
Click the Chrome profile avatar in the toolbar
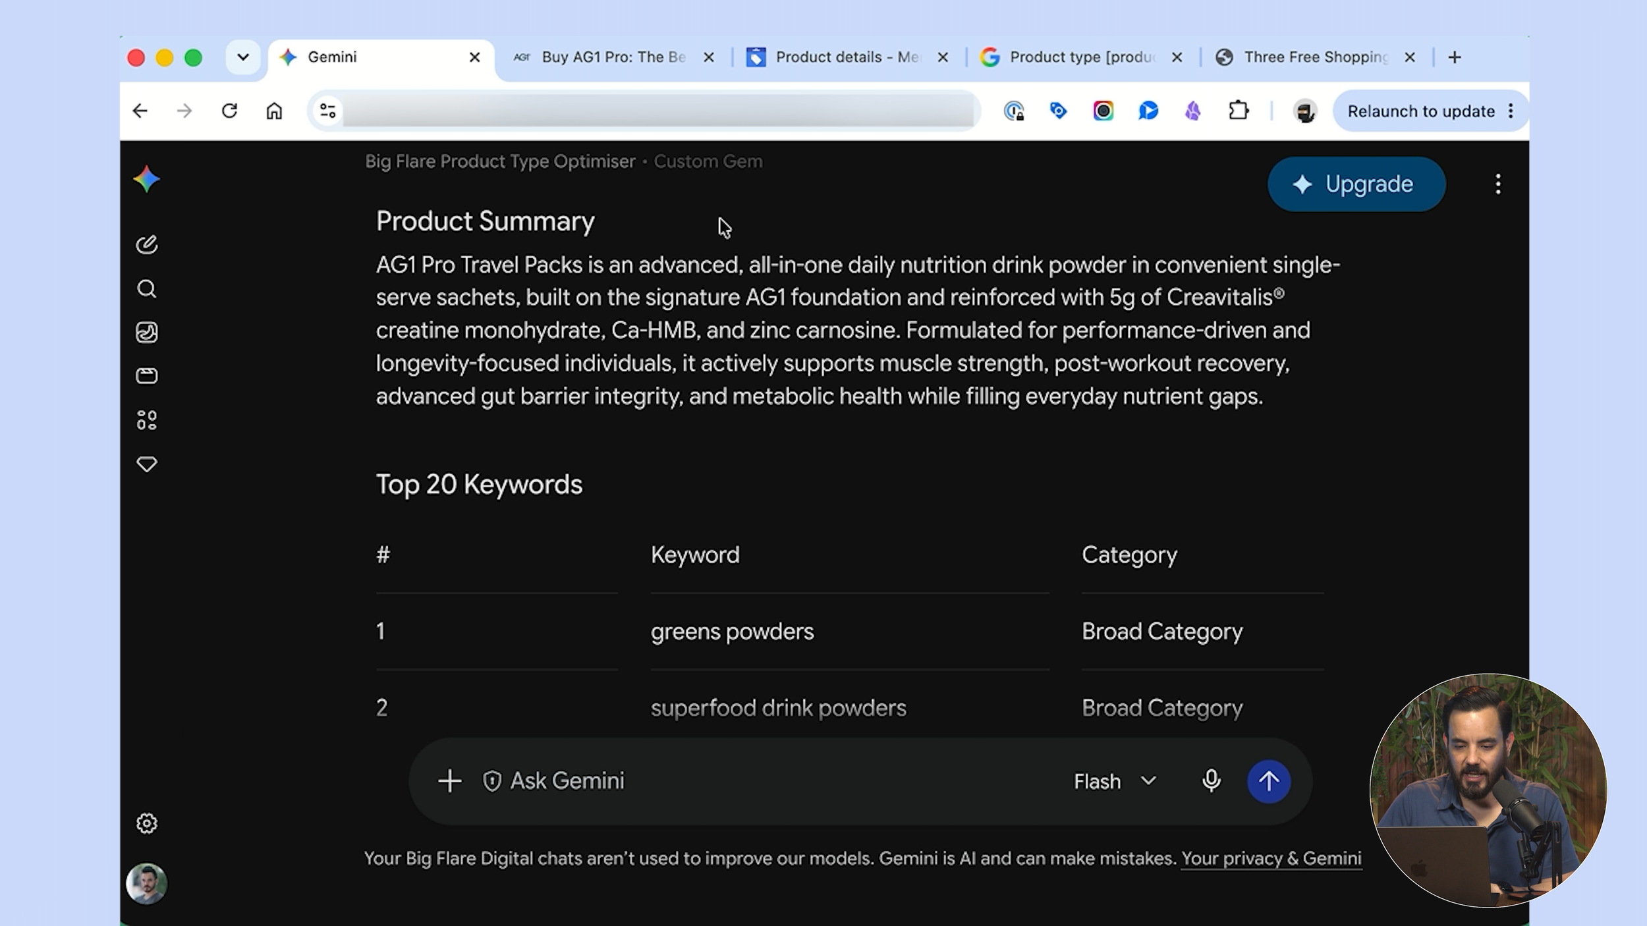[1304, 111]
